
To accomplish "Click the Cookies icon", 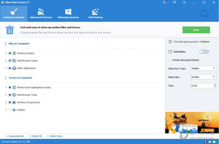I will coord(14,110).
